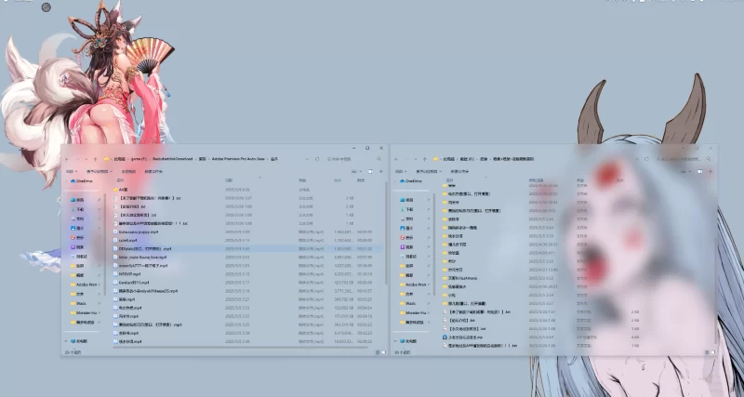Go forward in the left Explorer window
This screenshot has height=397, width=744.
point(78,159)
